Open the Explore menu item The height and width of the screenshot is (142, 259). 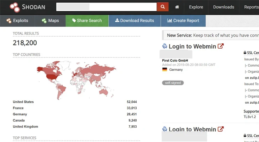tap(196, 7)
